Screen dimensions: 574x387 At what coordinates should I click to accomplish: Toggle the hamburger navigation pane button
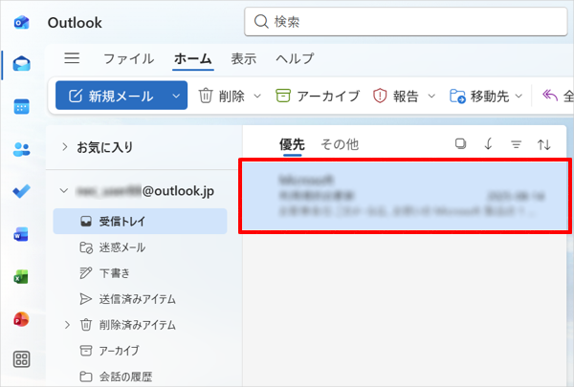click(72, 58)
